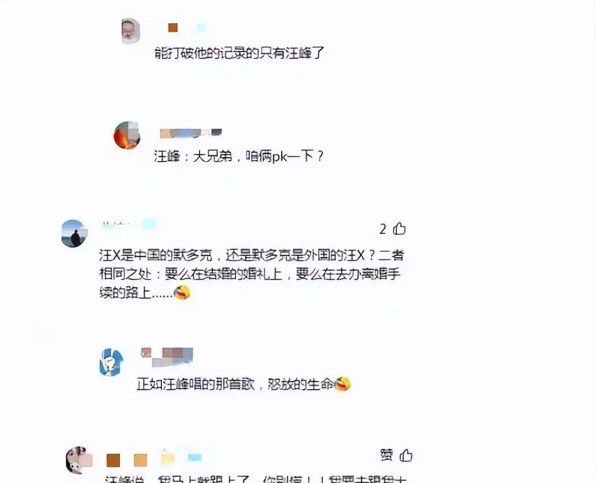Tap the laughing emoji after 怒放的生命
596x483 pixels.
343,384
